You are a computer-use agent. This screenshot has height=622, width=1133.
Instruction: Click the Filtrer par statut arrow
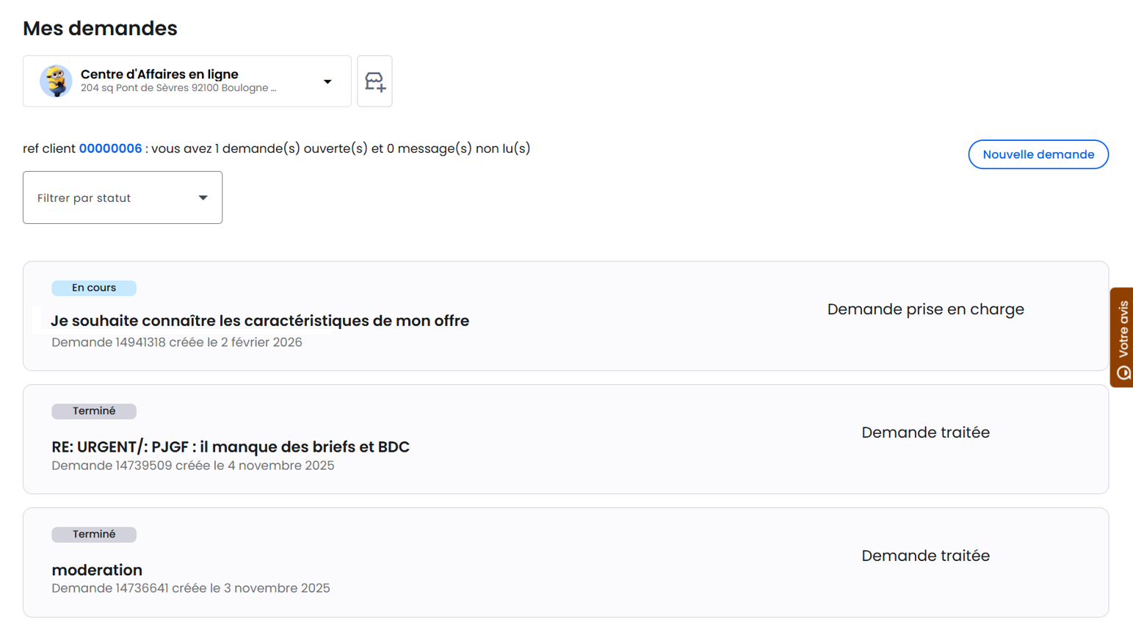click(x=203, y=198)
